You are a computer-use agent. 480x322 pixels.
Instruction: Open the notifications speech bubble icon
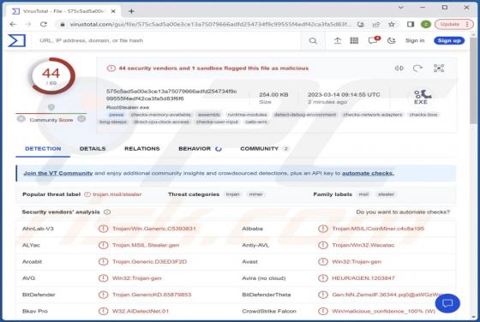pyautogui.click(x=374, y=40)
